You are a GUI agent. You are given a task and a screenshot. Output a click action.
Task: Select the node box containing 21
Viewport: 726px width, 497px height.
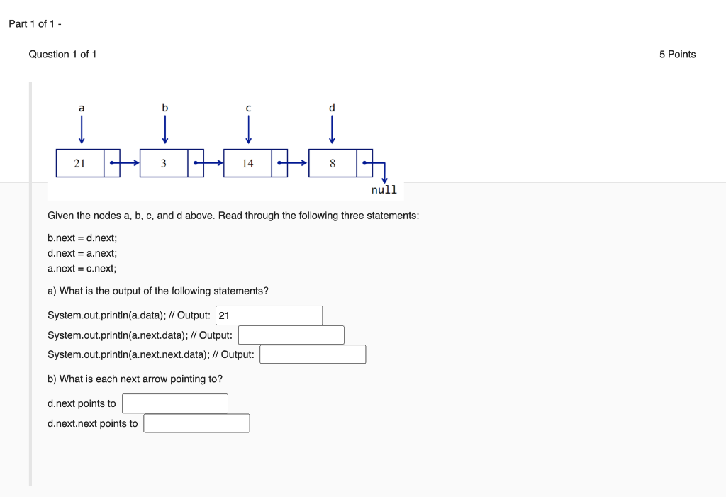pos(80,162)
